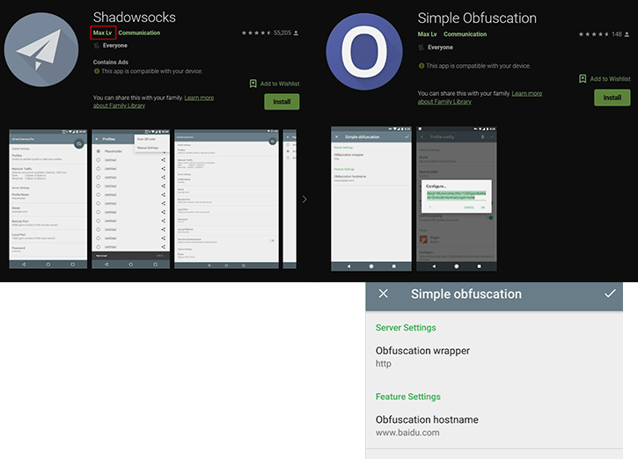The width and height of the screenshot is (638, 459).
Task: Open Communication category next to Shadowsocks developer
Action: [139, 33]
